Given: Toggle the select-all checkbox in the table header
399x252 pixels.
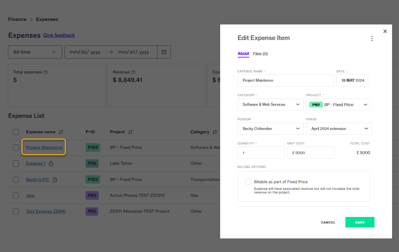Looking at the screenshot, I should click(x=16, y=132).
